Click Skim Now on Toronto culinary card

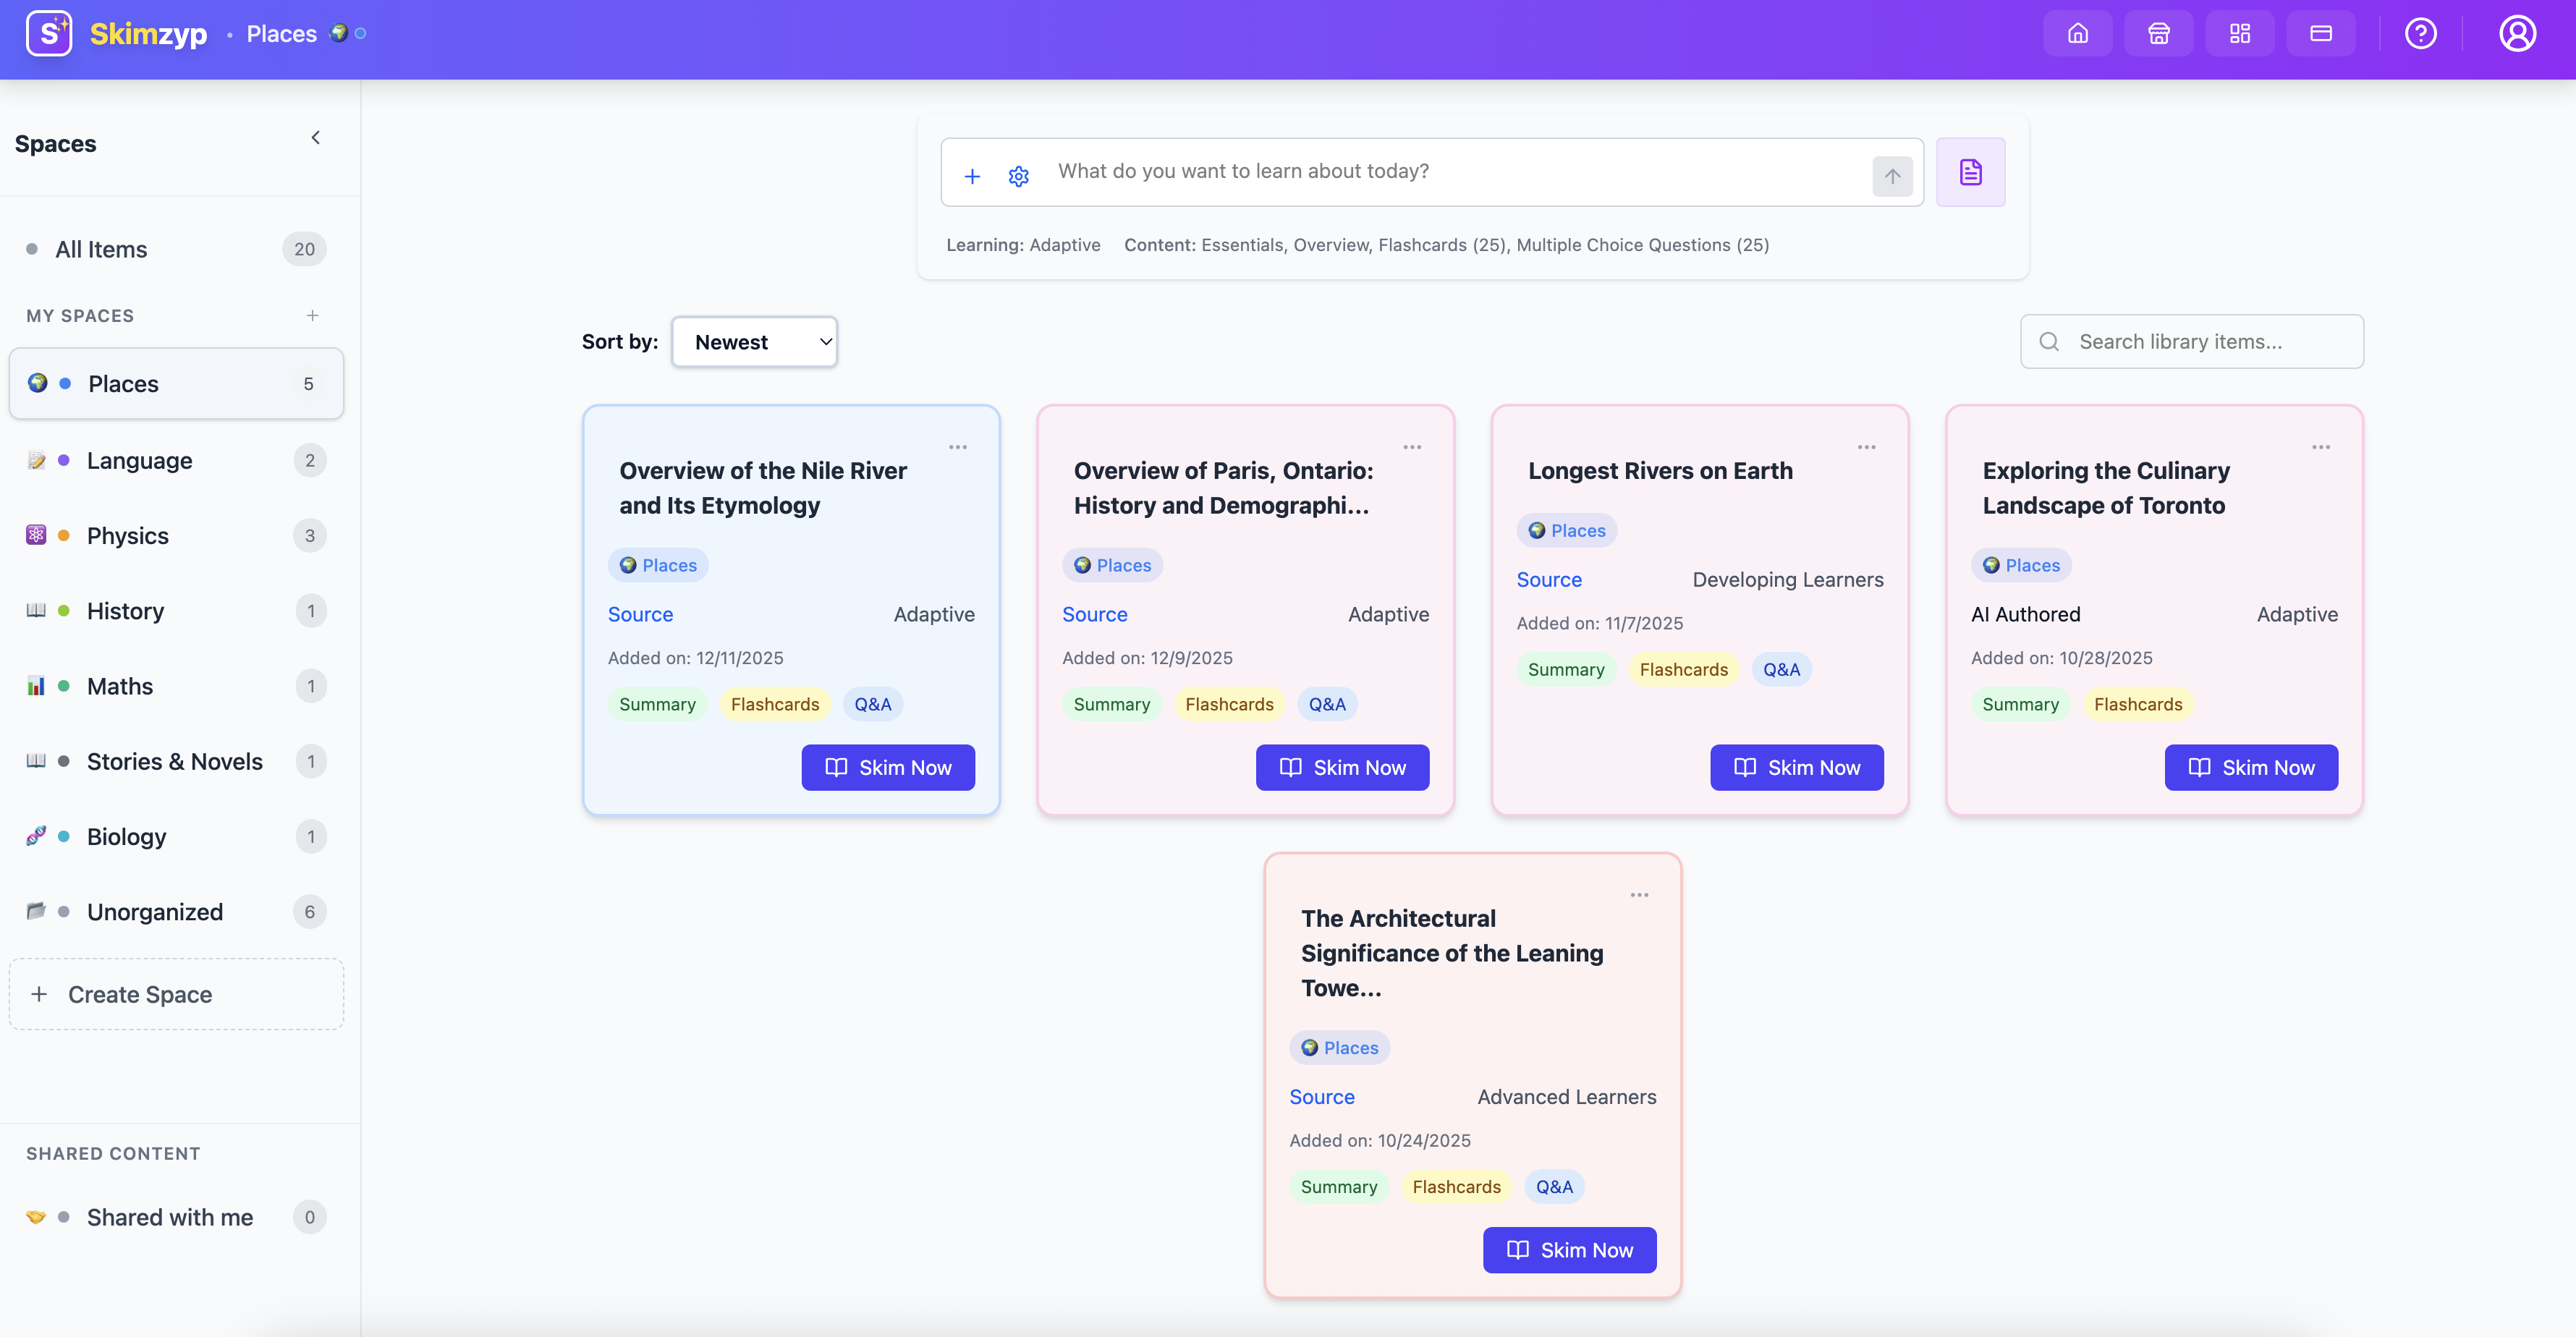(x=2250, y=768)
